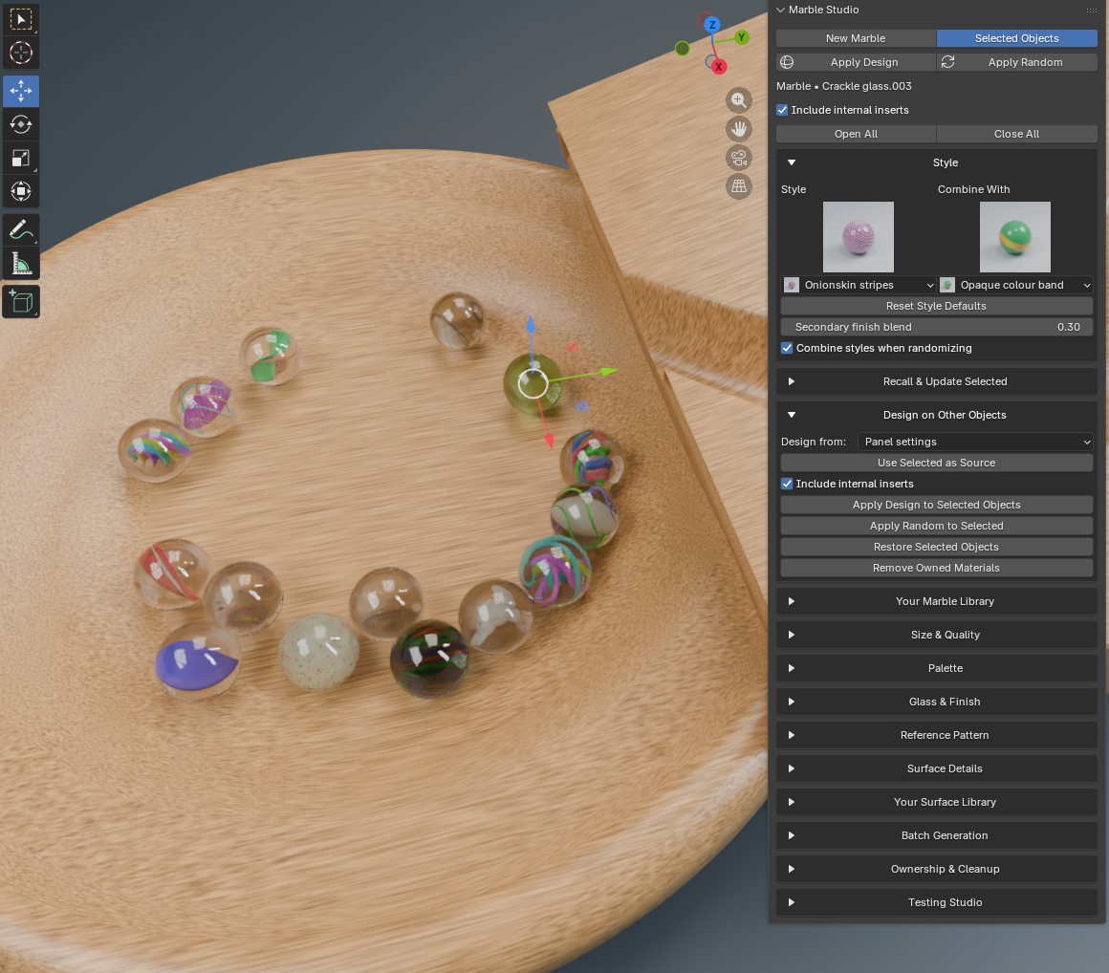Click the Add Cube tool
This screenshot has width=1109, height=973.
tap(20, 302)
